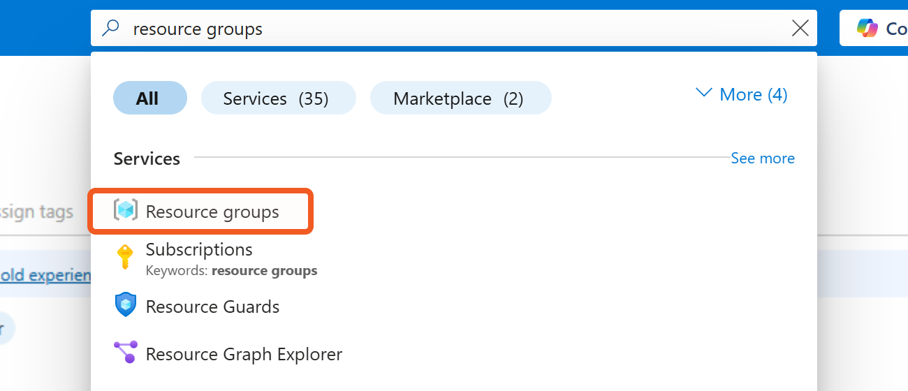
Task: Filter results by Services (35)
Action: (x=278, y=98)
